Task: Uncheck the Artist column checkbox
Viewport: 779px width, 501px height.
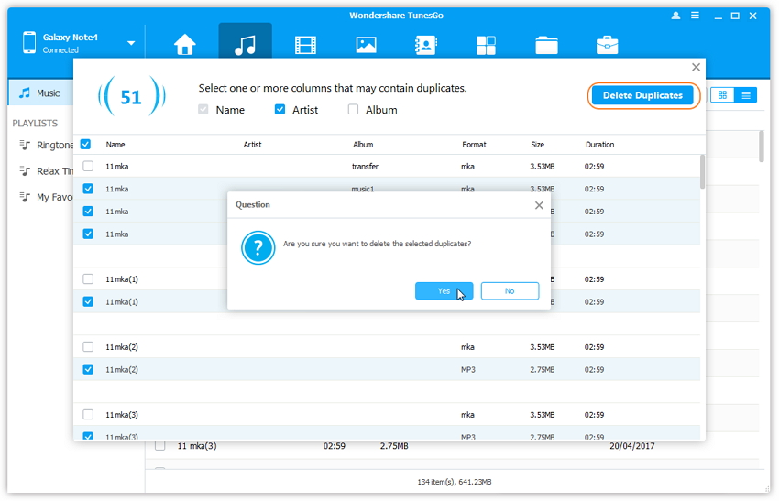Action: [x=280, y=110]
